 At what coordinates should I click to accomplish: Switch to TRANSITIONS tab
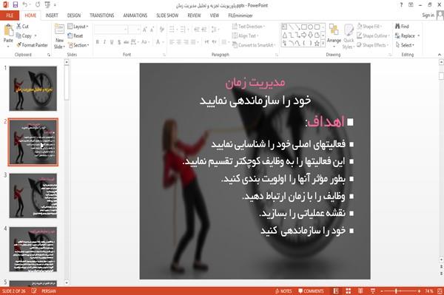pyautogui.click(x=102, y=16)
